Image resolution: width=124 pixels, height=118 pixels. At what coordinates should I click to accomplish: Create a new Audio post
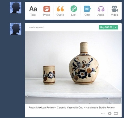point(101,11)
